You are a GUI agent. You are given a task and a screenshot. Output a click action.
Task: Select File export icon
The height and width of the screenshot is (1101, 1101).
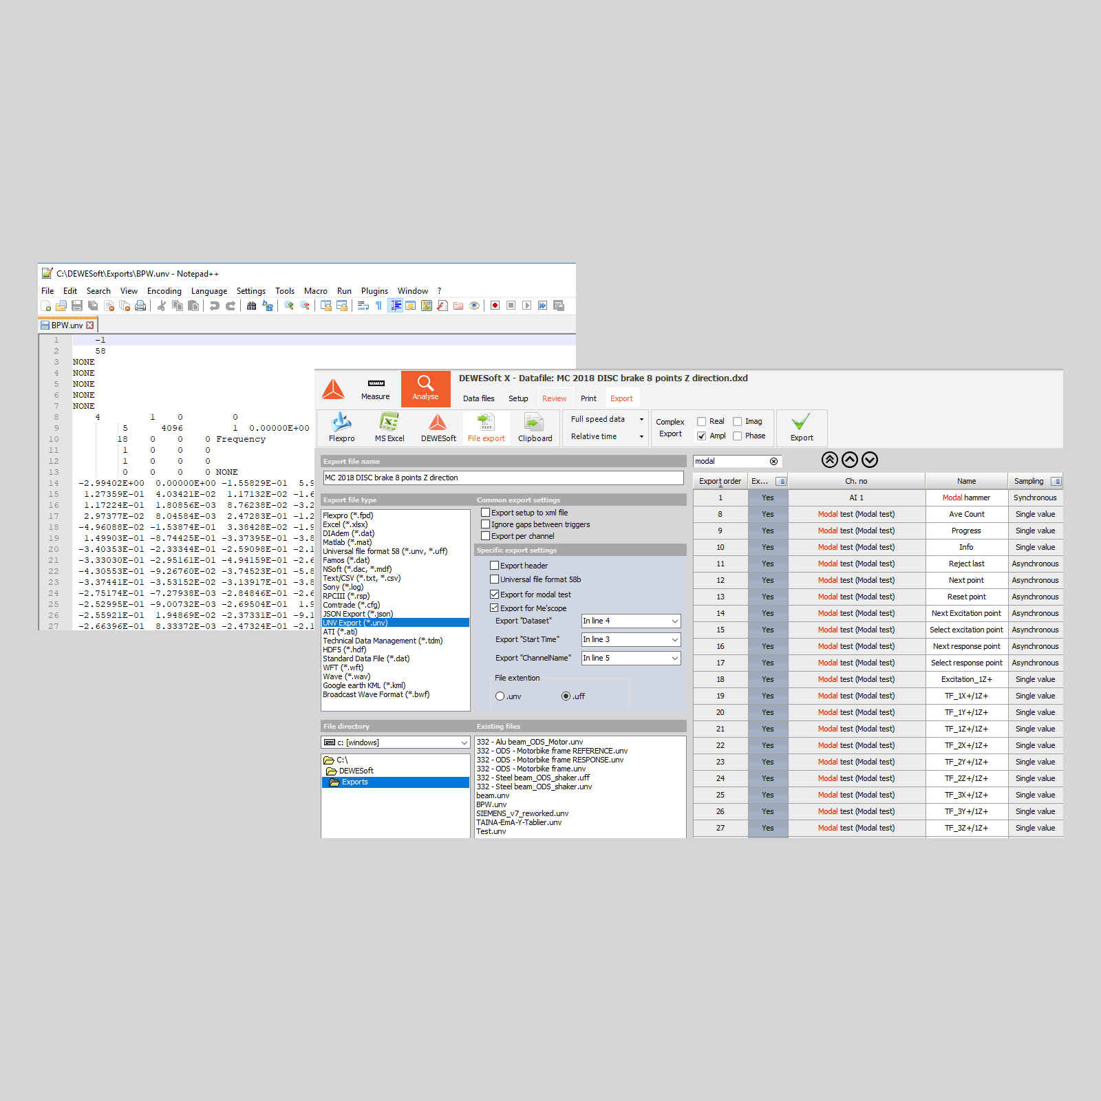point(486,427)
